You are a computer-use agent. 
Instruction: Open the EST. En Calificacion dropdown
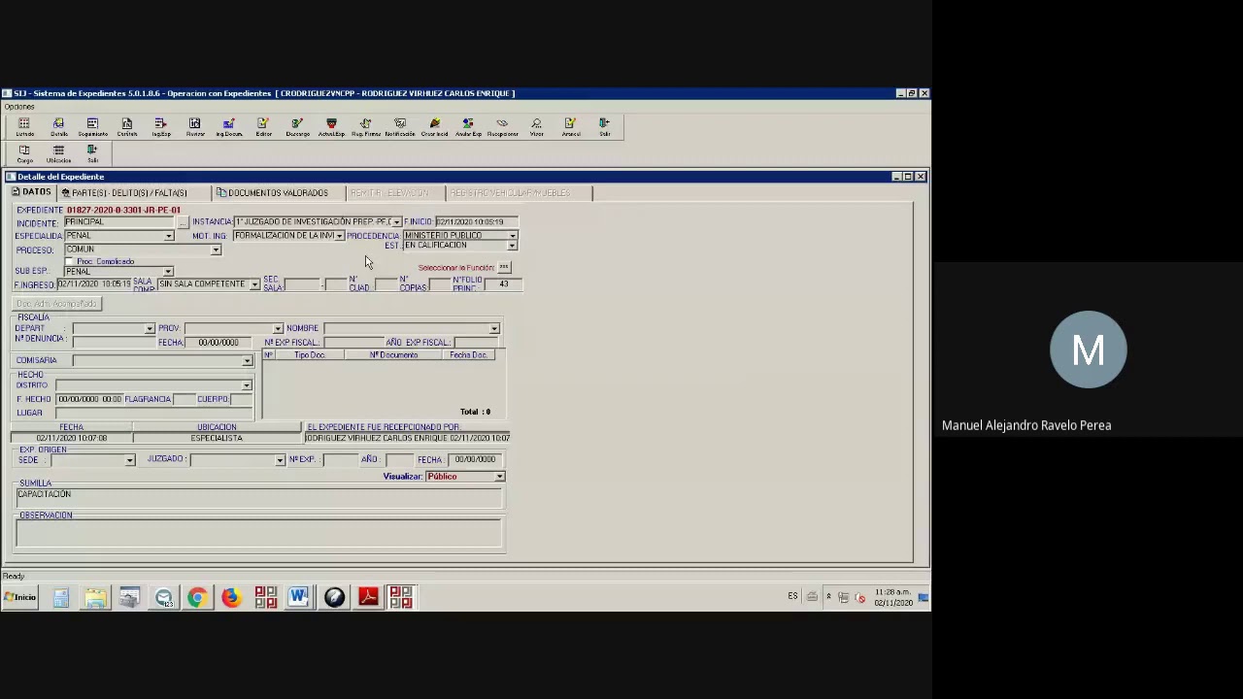pyautogui.click(x=512, y=246)
